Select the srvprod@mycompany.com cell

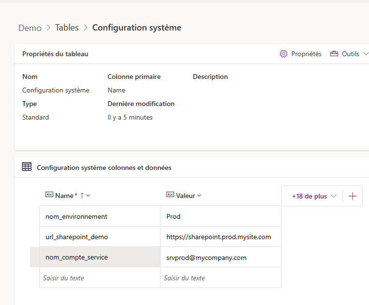pyautogui.click(x=221, y=257)
